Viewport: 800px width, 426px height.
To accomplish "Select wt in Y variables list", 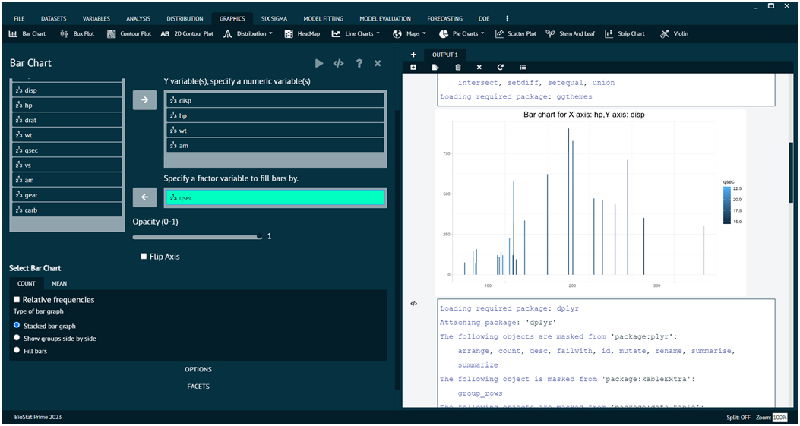I will click(275, 131).
